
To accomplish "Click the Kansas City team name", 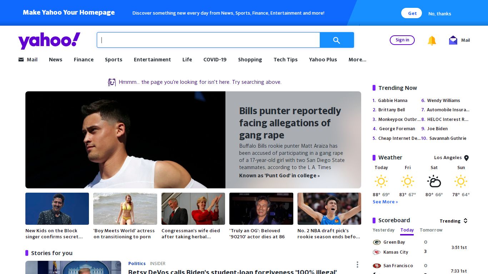I will [395, 252].
